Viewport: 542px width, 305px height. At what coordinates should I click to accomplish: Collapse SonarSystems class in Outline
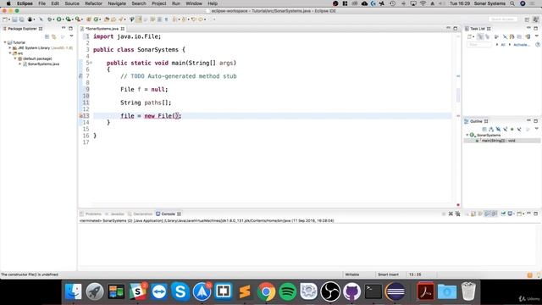pos(467,136)
